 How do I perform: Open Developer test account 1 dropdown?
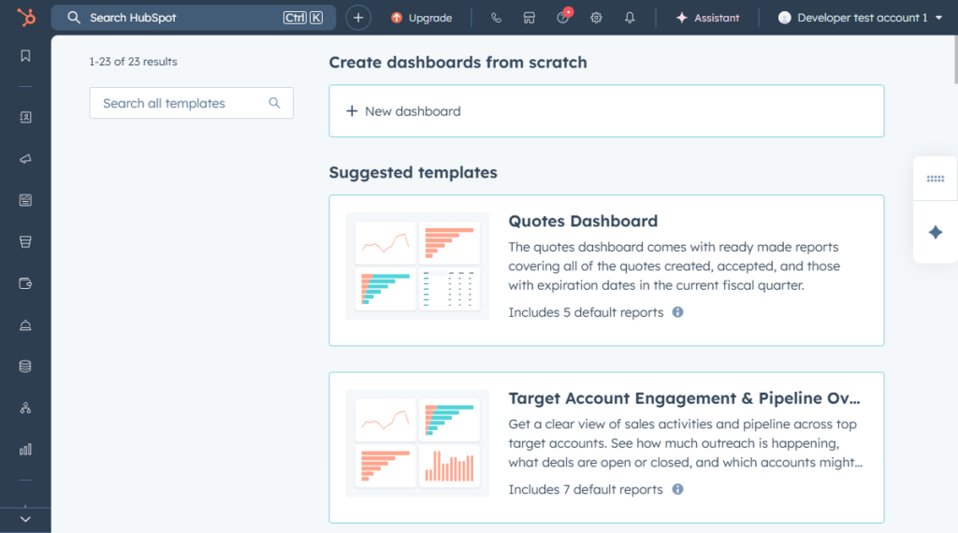click(861, 18)
